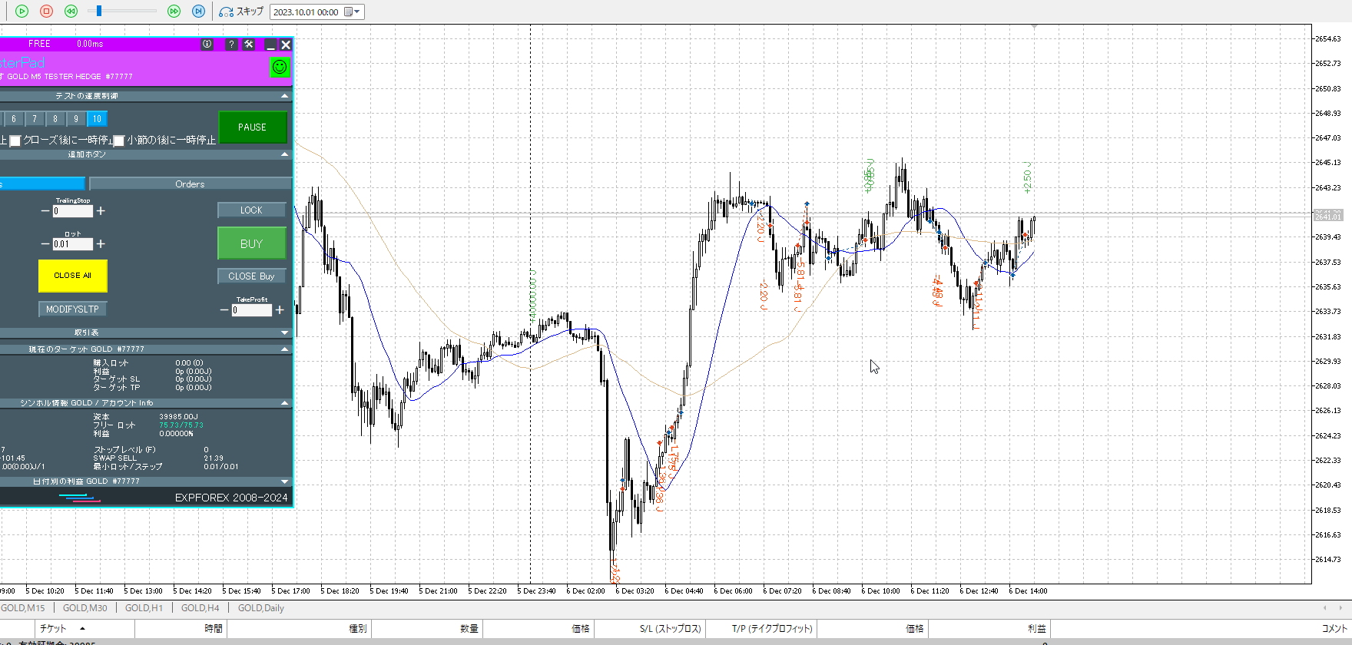The height and width of the screenshot is (645, 1352).
Task: Select speed level 10 button
Action: point(97,119)
